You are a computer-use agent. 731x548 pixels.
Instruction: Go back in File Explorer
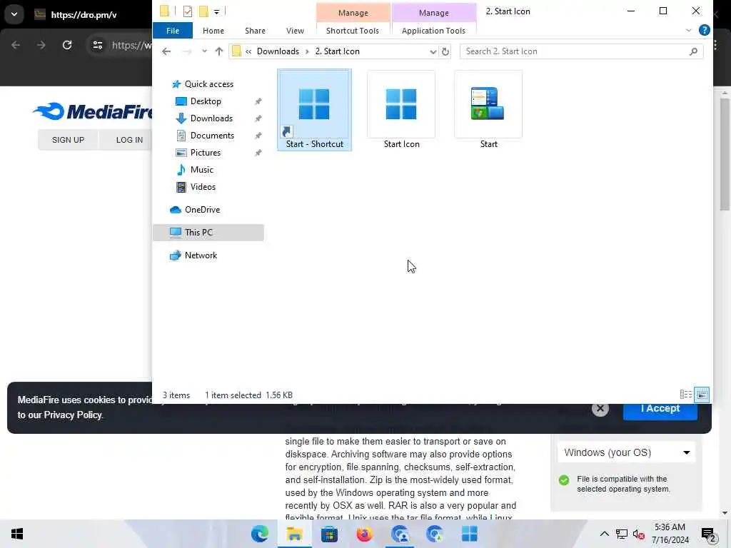tap(166, 51)
